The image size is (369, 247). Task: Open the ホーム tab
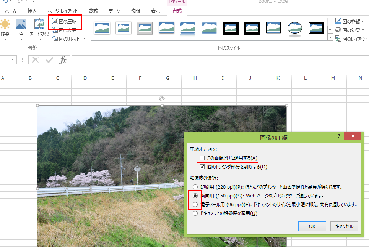[11, 11]
